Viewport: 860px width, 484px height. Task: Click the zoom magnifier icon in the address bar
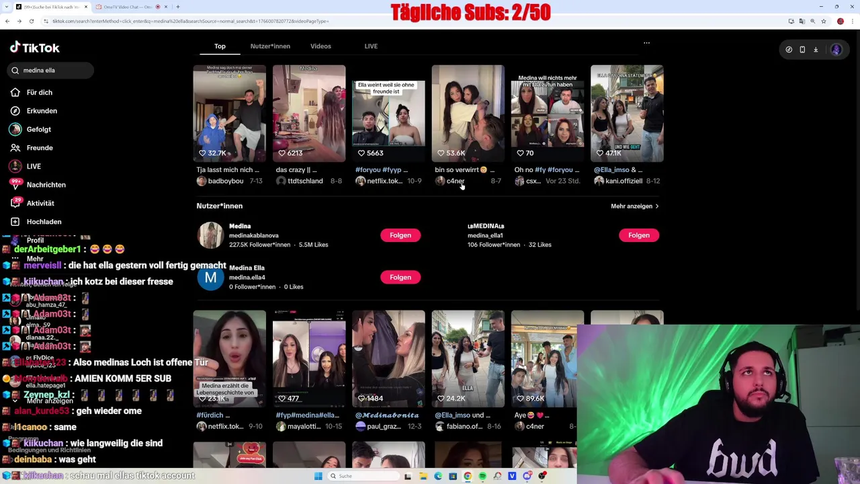click(x=813, y=22)
